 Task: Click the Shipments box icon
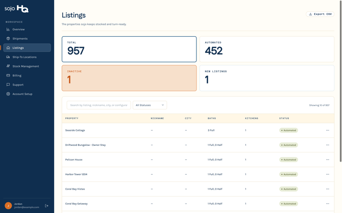pyautogui.click(x=8, y=39)
